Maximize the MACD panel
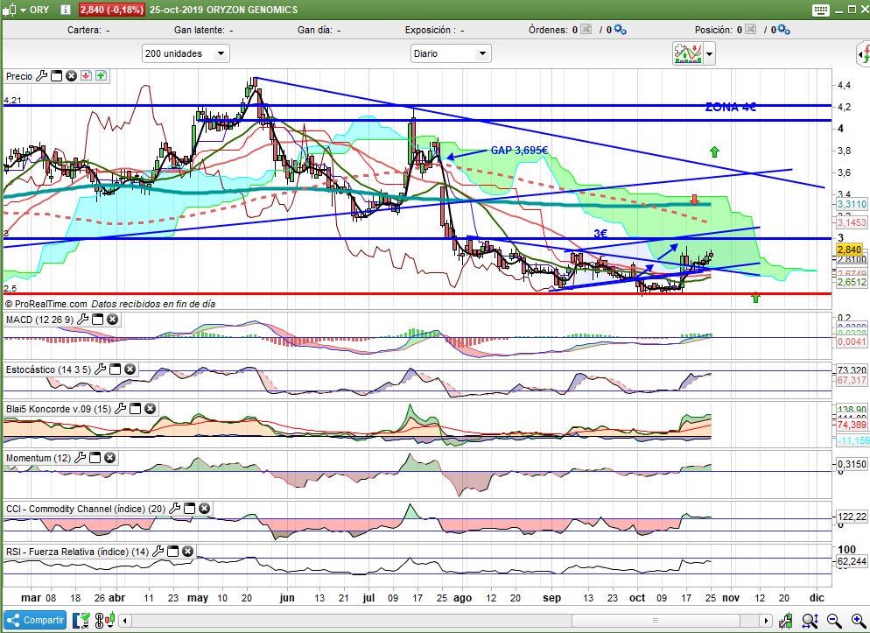This screenshot has height=633, width=870. click(98, 319)
